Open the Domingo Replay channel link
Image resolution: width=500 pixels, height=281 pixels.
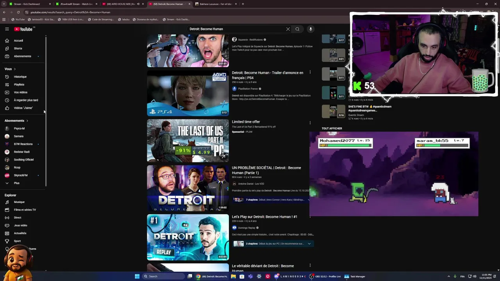pos(246,228)
